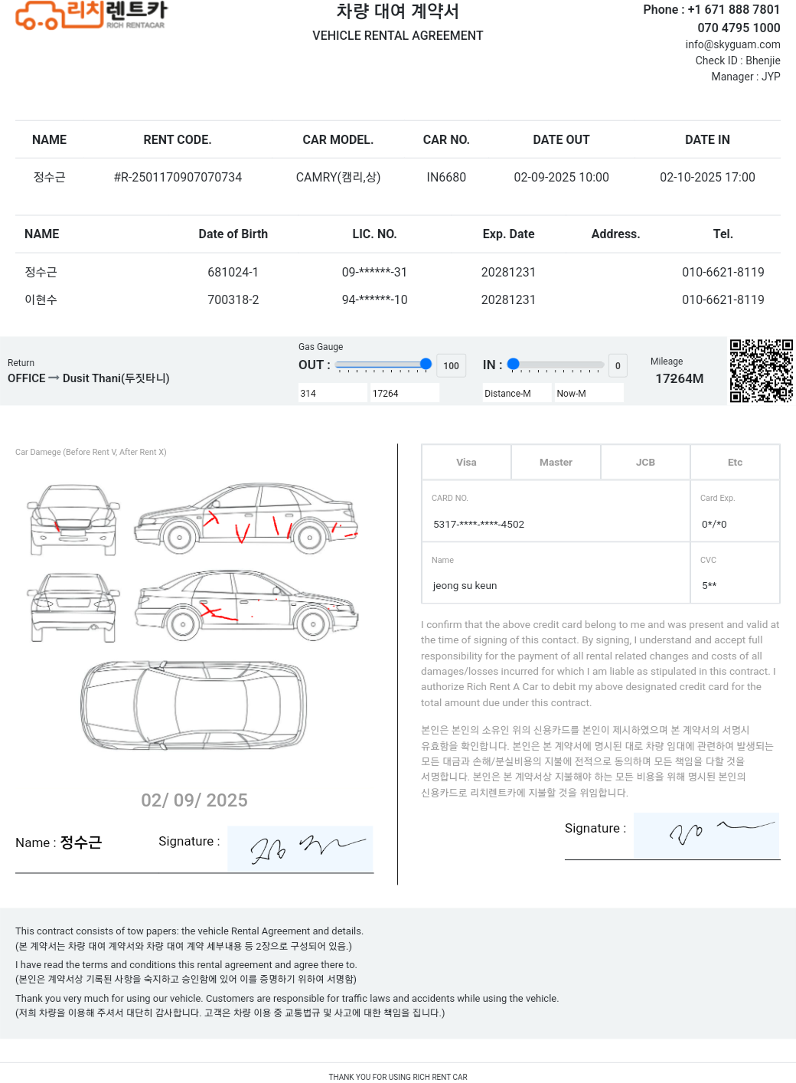Click the Gas Gauge IN slider handle
Image resolution: width=796 pixels, height=1083 pixels.
point(514,365)
